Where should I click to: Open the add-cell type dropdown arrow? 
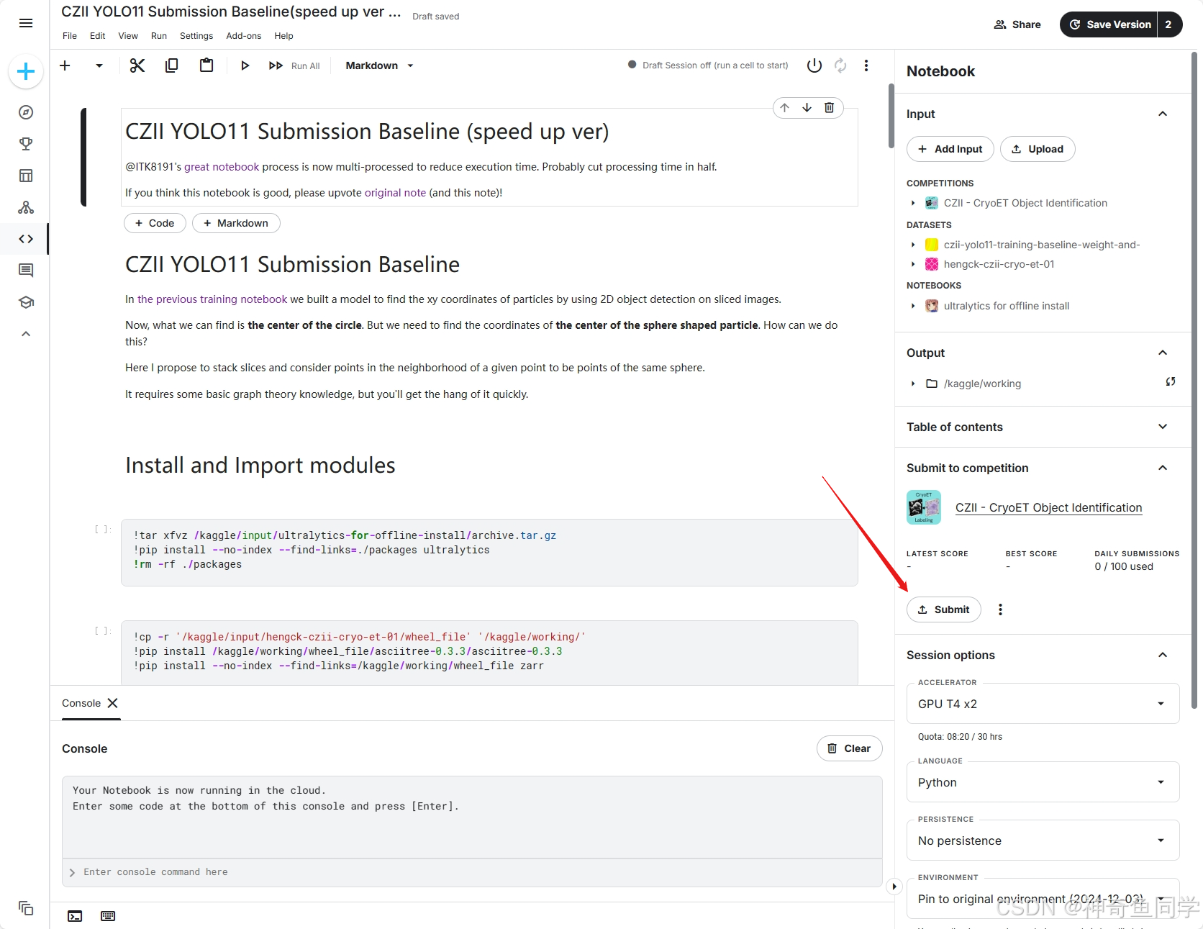tap(99, 65)
